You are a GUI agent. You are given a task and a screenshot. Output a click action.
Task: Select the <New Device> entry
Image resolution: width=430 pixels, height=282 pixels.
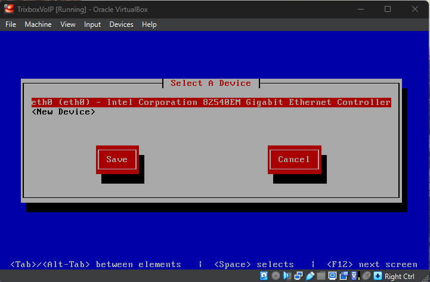[63, 112]
